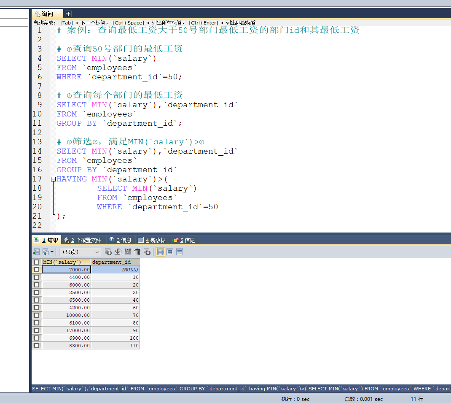Check the row with salary 7000.00
This screenshot has width=451, height=403.
click(x=37, y=270)
